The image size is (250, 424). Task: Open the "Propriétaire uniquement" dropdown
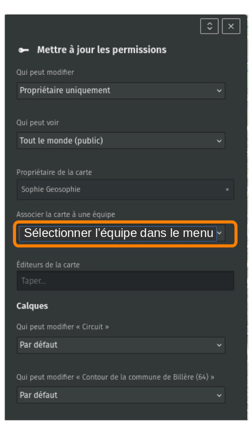coord(121,91)
